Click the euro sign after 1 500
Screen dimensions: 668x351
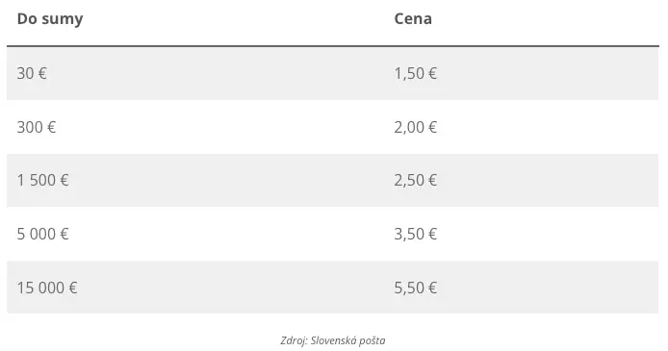pyautogui.click(x=64, y=180)
